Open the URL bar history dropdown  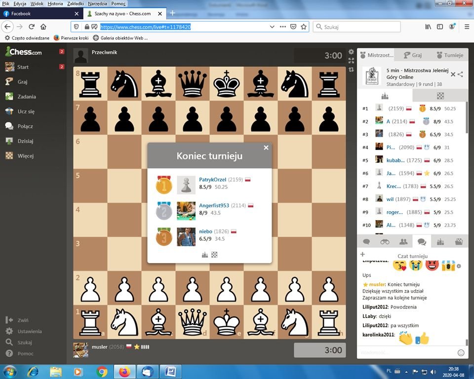pos(272,27)
